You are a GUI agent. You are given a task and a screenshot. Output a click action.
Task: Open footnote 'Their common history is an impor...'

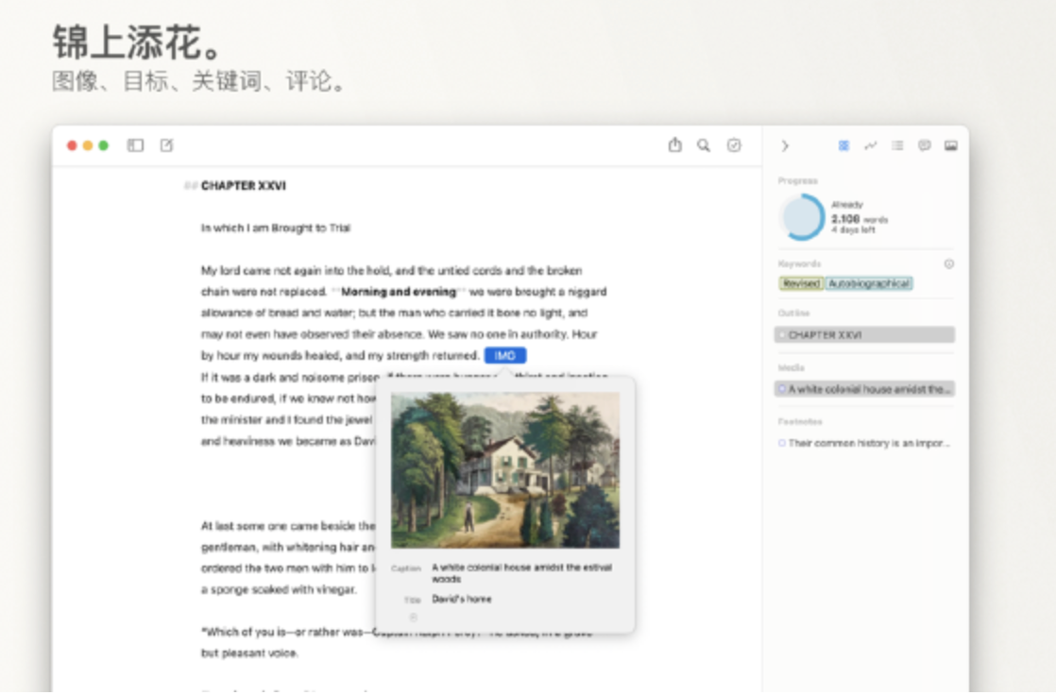click(864, 443)
